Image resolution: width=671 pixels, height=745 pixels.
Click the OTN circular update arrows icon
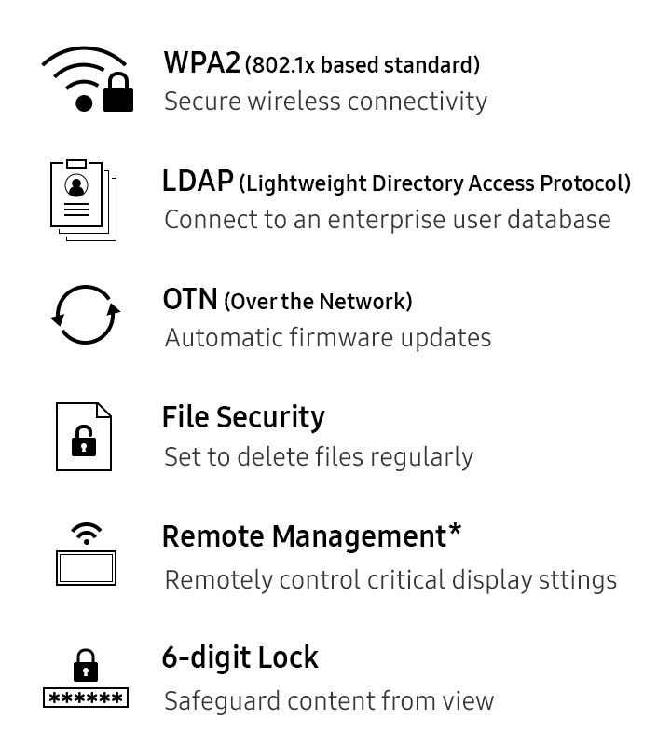(x=85, y=316)
